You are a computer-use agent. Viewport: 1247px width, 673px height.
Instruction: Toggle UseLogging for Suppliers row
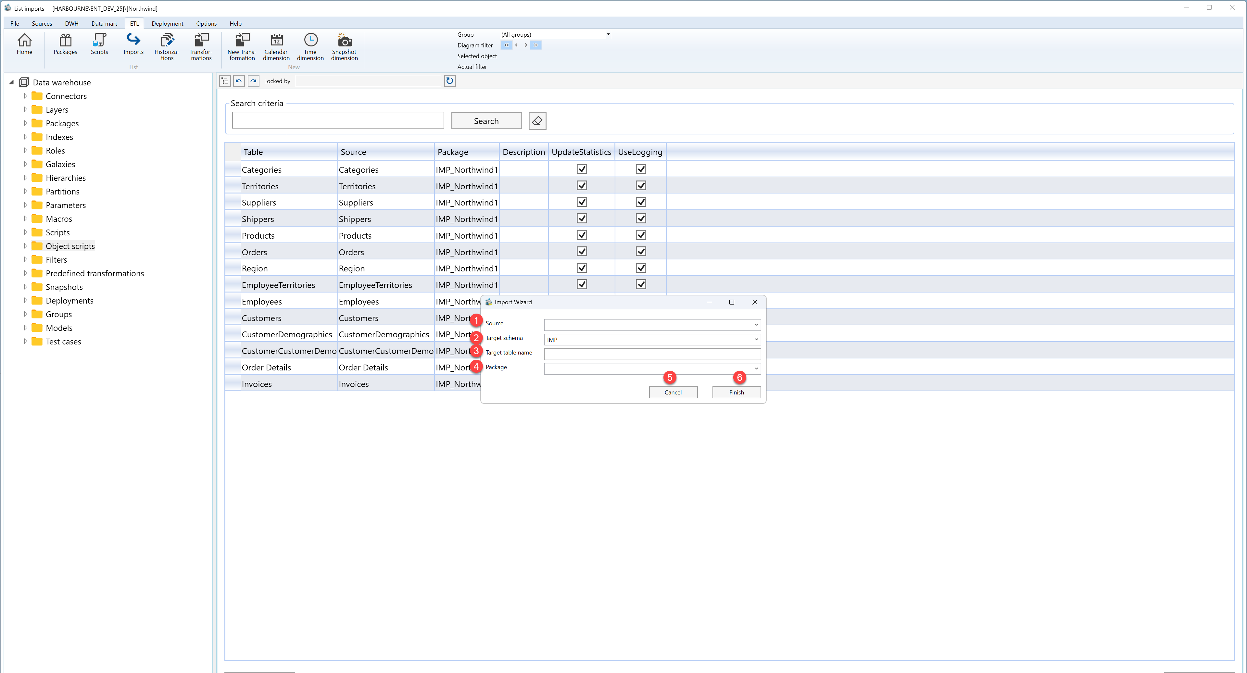click(x=641, y=202)
